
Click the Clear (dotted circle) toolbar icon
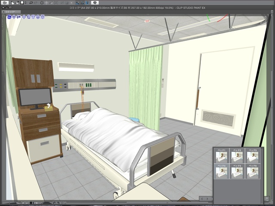coord(42,3)
